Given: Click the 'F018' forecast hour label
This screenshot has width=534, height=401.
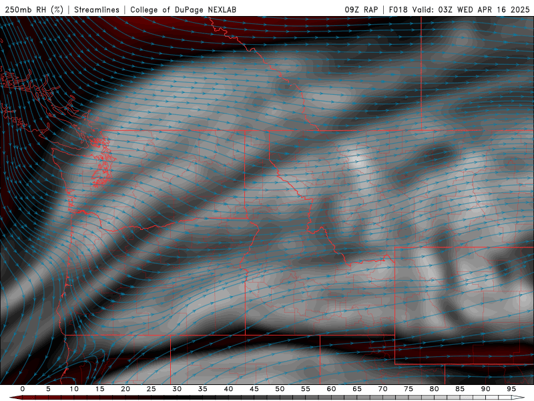Looking at the screenshot, I should coord(398,9).
